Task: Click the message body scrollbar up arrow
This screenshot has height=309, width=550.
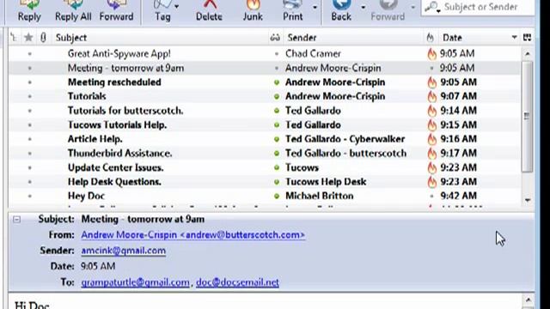Action: (x=529, y=300)
